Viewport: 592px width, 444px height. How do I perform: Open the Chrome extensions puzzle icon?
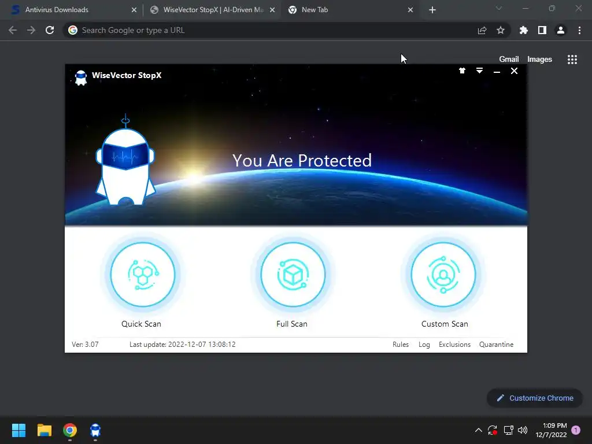click(x=524, y=30)
